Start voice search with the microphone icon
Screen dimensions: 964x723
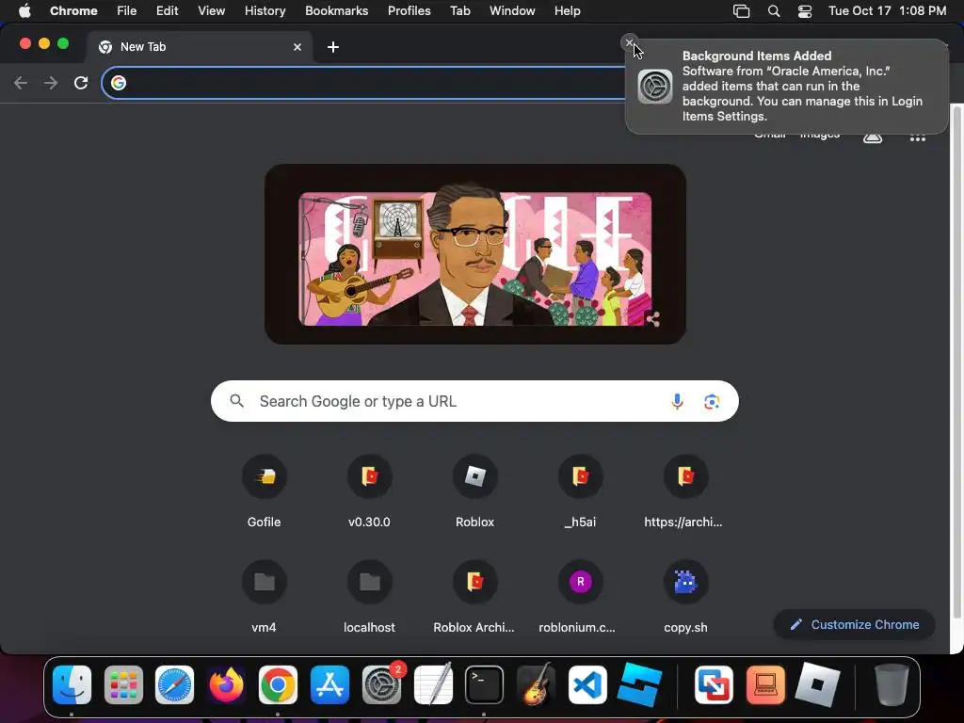click(x=677, y=401)
